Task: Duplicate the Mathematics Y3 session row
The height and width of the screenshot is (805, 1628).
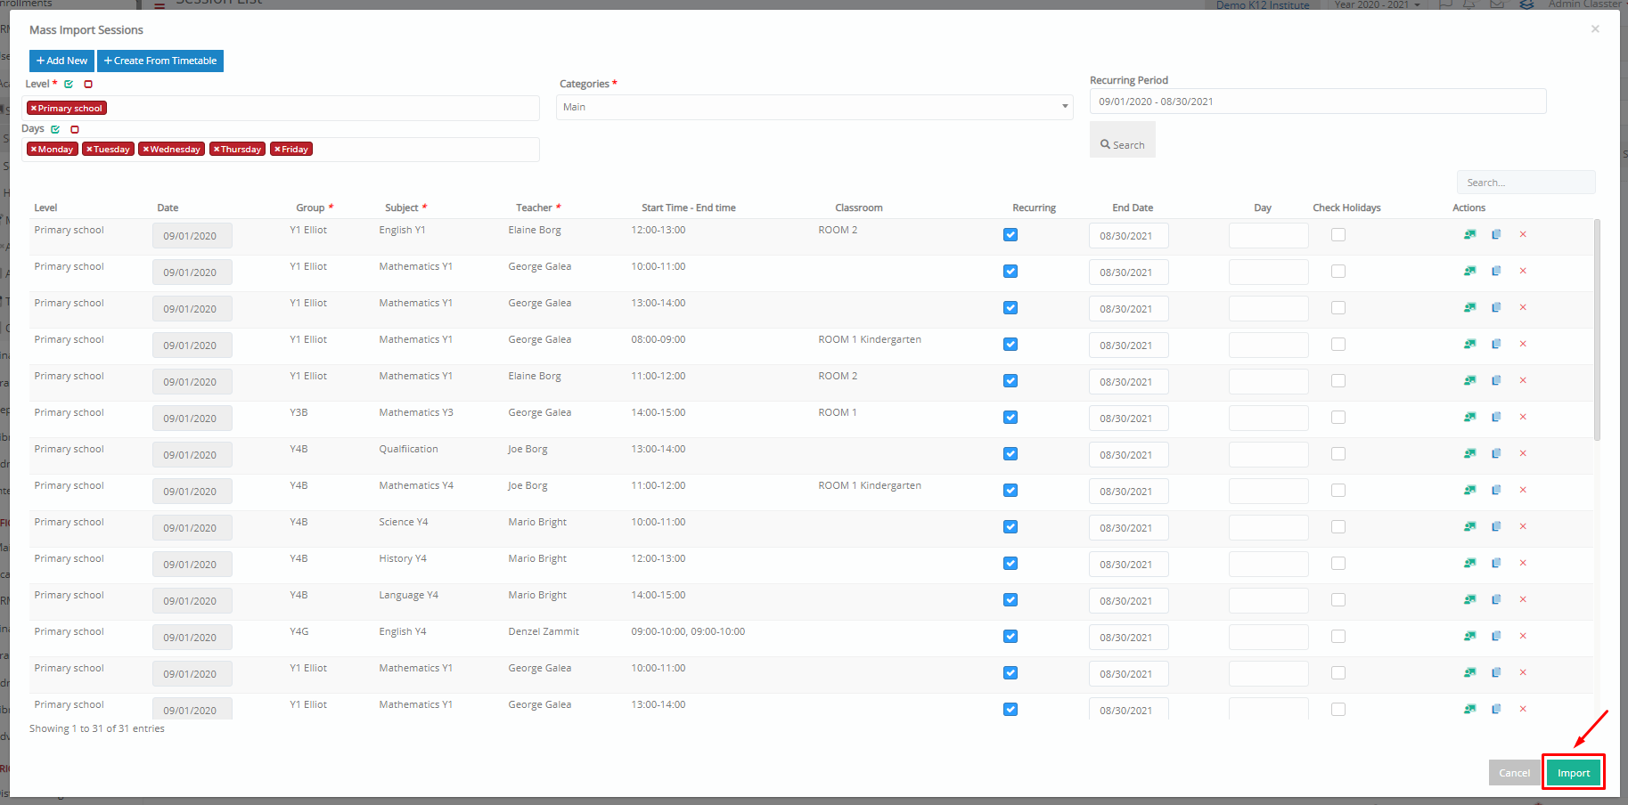Action: pos(1496,417)
